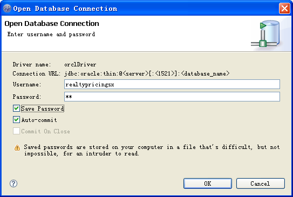Screen dimensions: 293x197
Task: Click the Commit On Close label
Action: 45,131
